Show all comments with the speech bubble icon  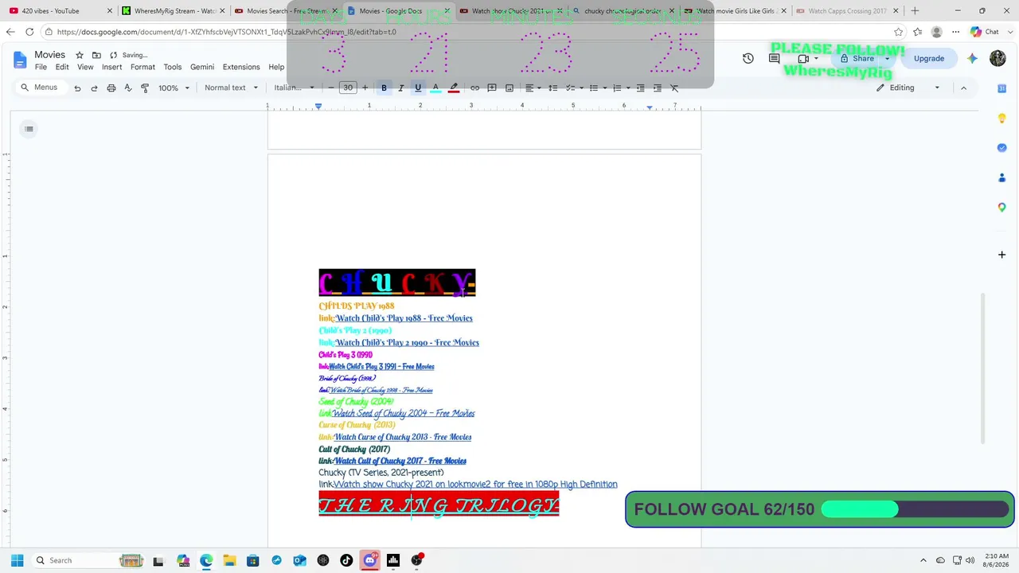pos(774,58)
